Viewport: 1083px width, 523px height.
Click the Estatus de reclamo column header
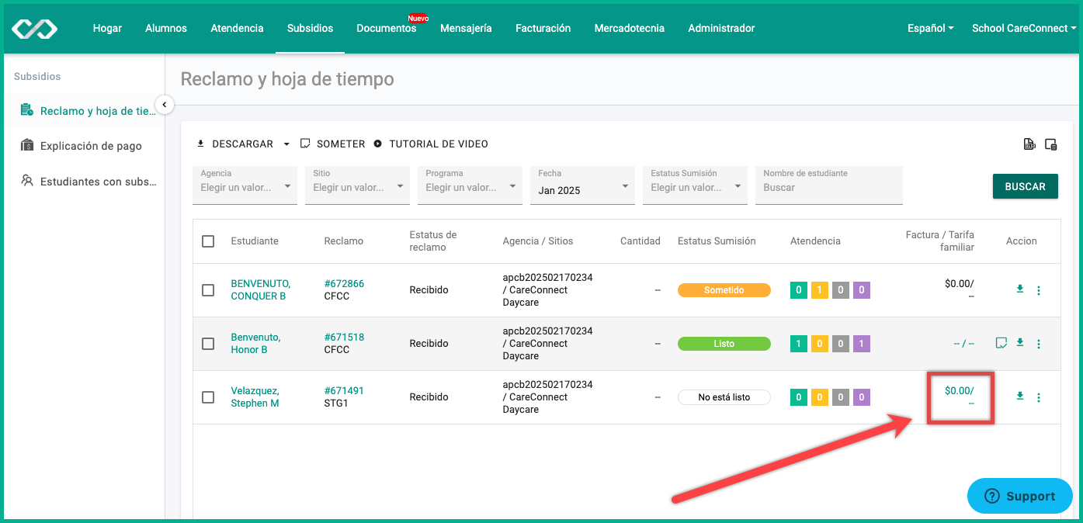[x=433, y=241]
